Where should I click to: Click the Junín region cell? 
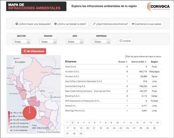154,86
